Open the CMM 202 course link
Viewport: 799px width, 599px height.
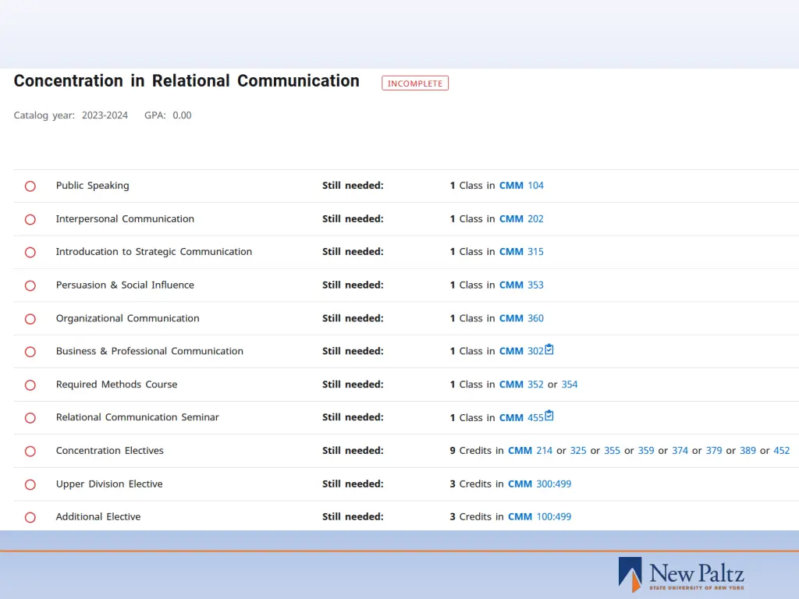click(521, 218)
